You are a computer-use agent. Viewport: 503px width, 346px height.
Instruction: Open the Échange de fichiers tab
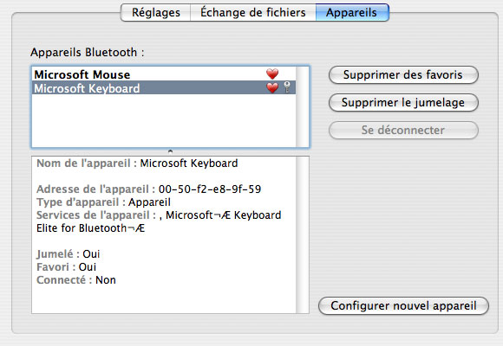pos(253,12)
